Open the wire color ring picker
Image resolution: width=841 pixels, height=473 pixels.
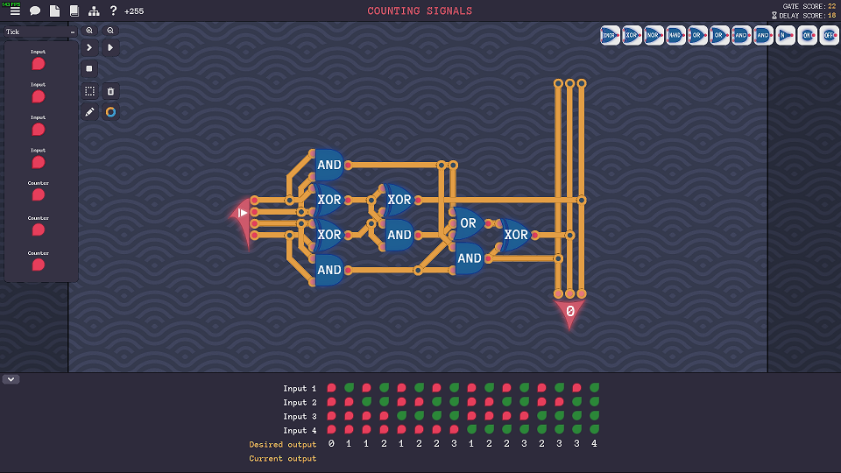click(110, 112)
